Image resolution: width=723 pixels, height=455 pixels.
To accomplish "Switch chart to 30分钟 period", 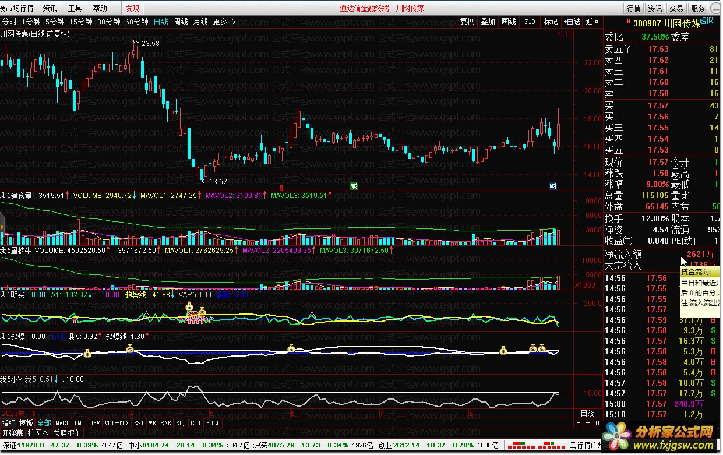I will pyautogui.click(x=109, y=22).
